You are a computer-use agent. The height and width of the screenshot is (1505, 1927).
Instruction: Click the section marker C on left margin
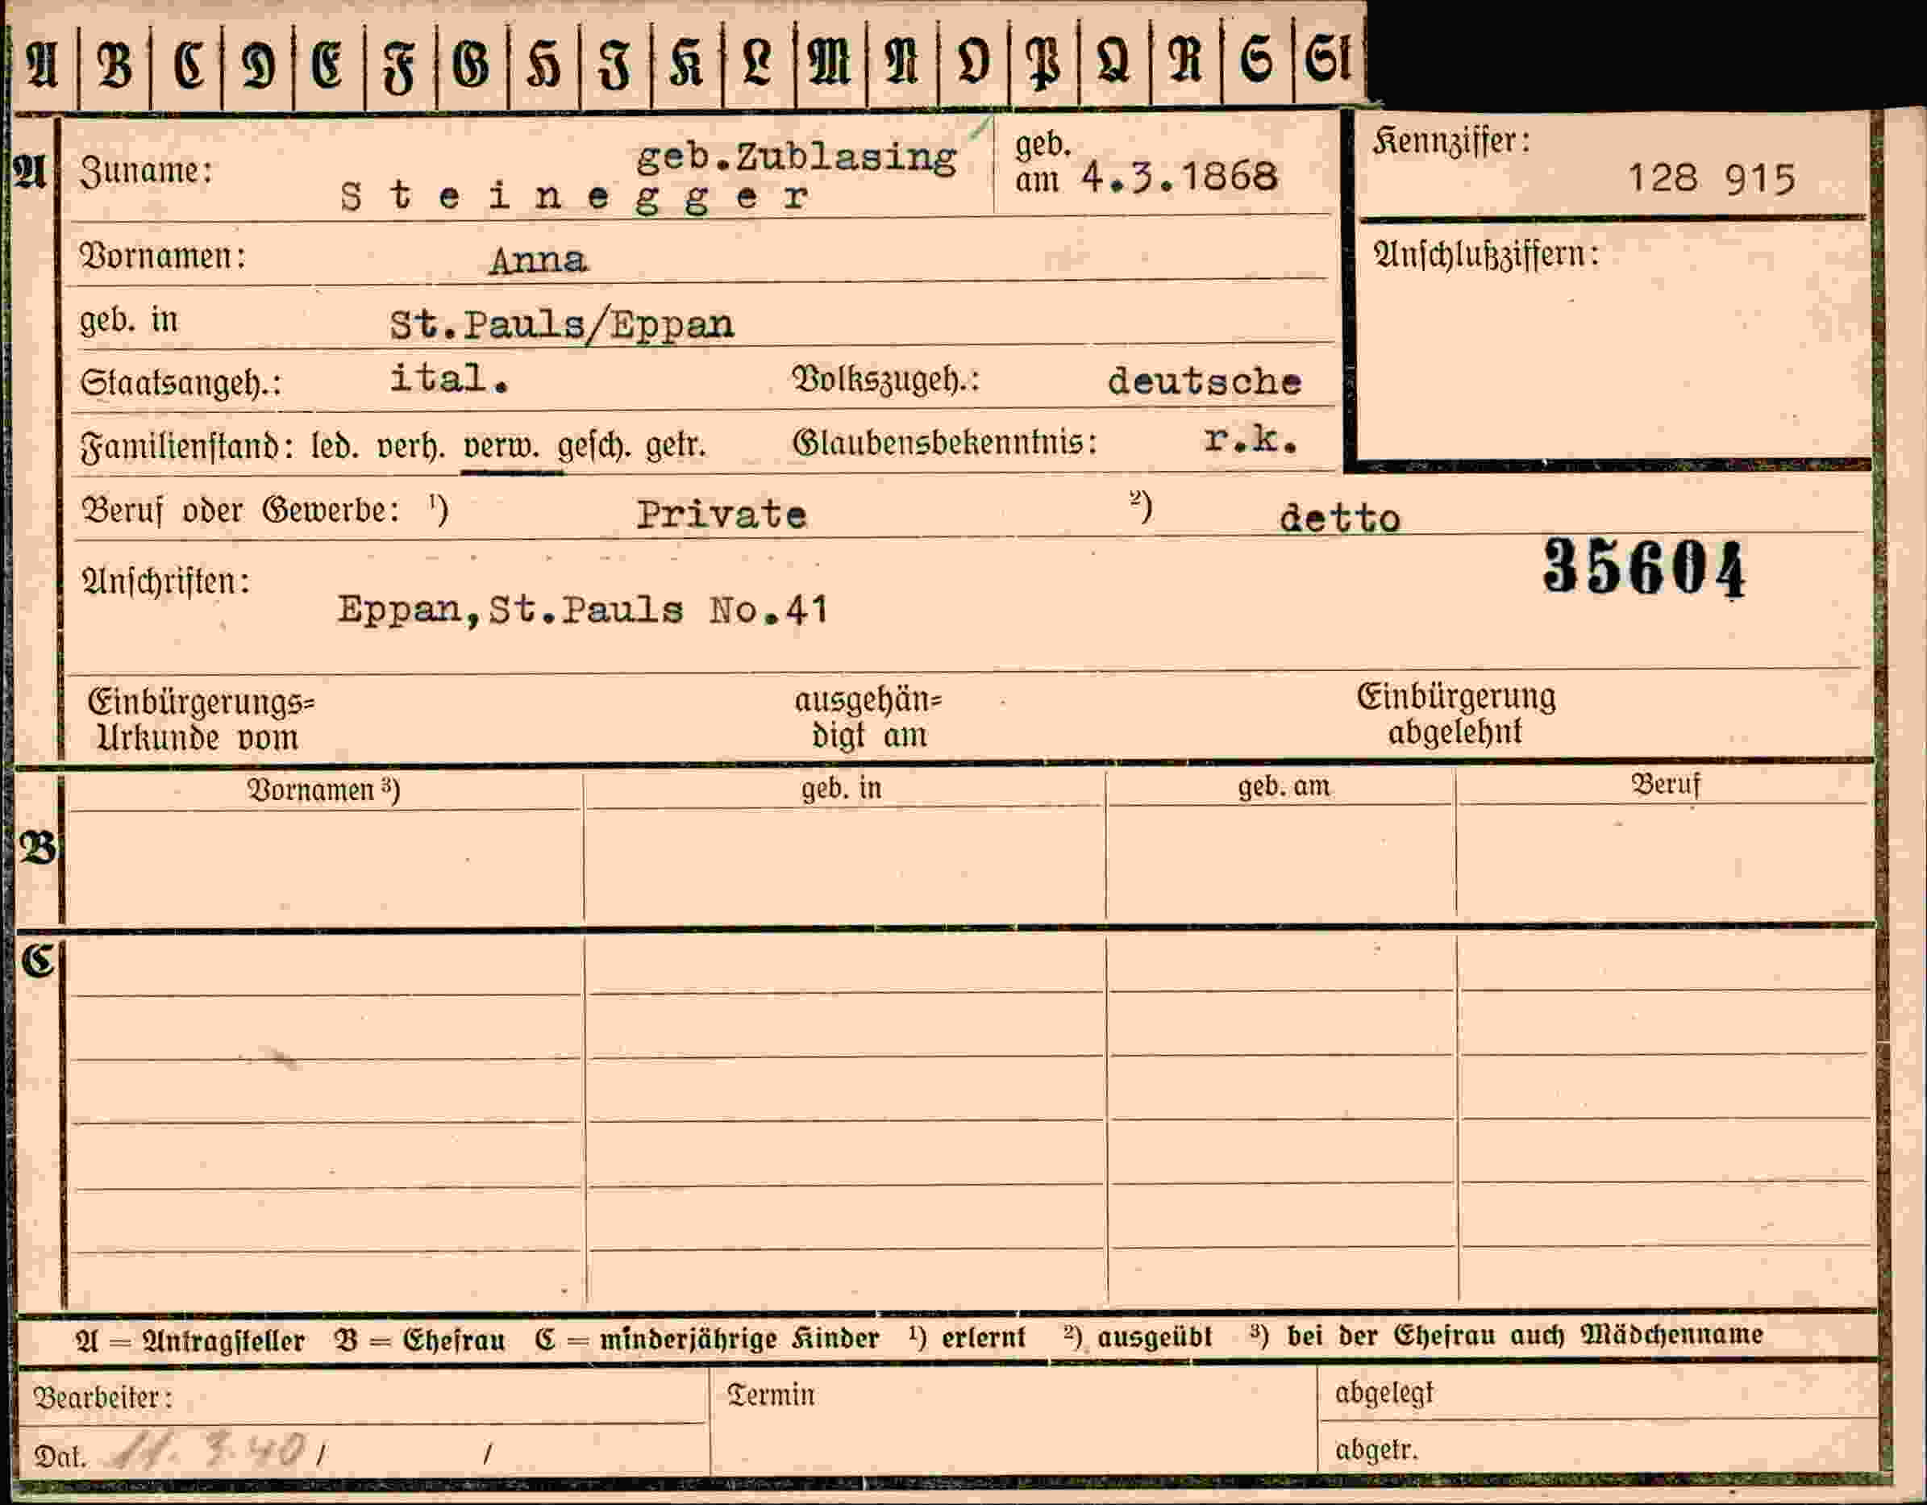38,961
